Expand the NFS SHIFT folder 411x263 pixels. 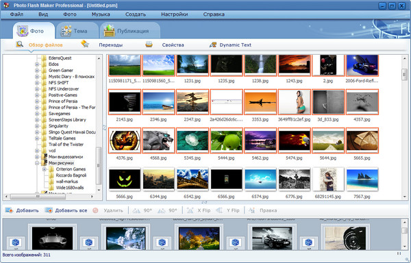click(x=37, y=83)
